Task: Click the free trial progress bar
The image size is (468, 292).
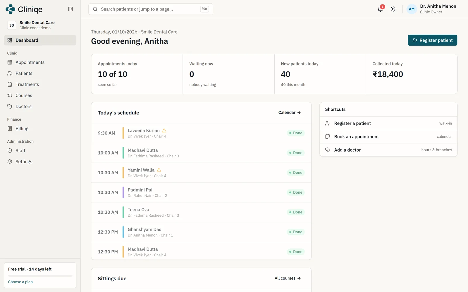Action: coord(40,276)
